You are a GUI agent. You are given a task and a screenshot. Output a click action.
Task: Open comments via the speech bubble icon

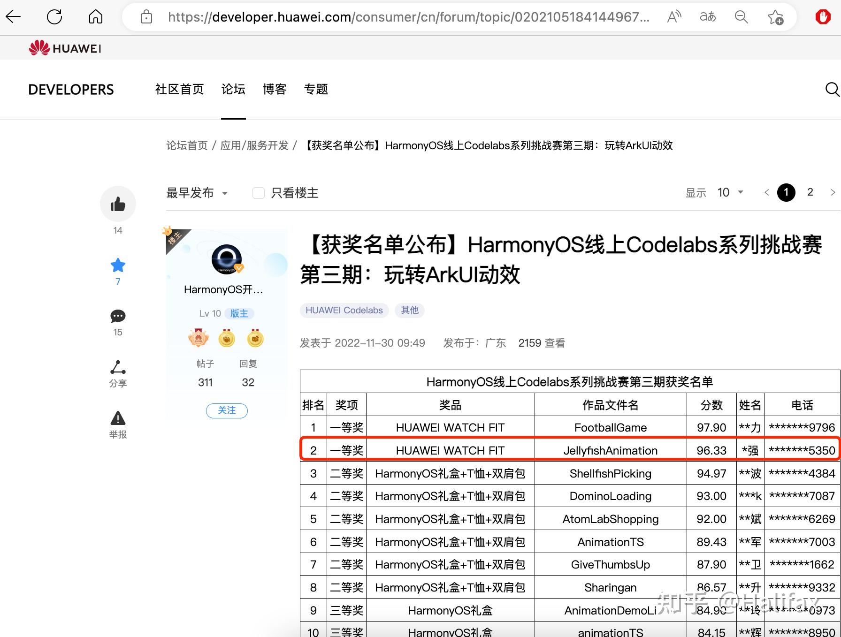[118, 317]
